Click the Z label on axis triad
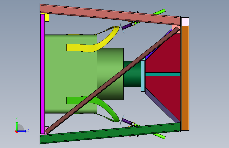229x148 pixels. [x=28, y=130]
